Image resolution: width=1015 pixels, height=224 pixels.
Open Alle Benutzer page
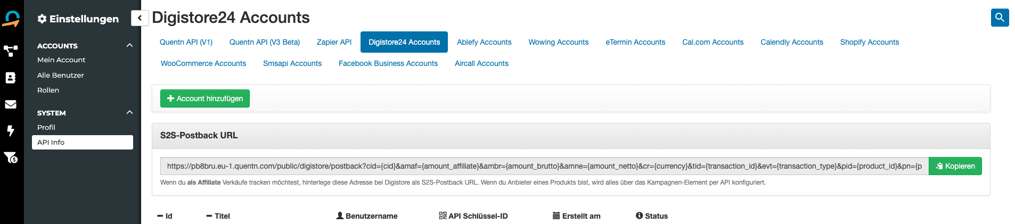pyautogui.click(x=61, y=75)
